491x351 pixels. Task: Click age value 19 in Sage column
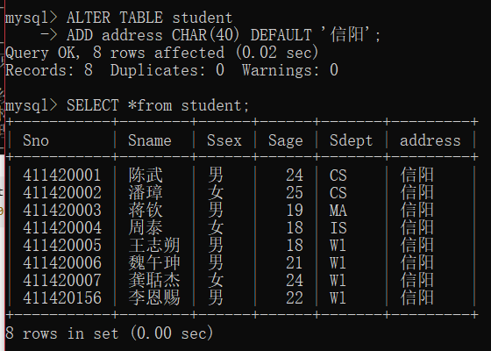pyautogui.click(x=295, y=211)
